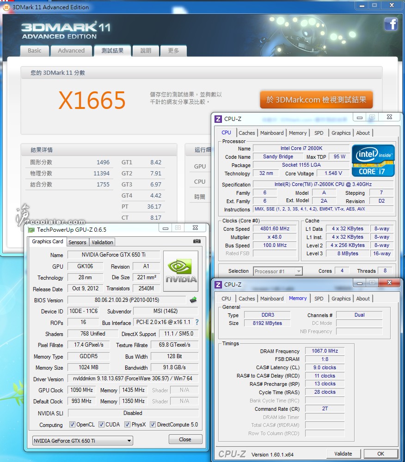Open the GPU selection dropdown in GPU-Z
The image size is (405, 462).
(83, 441)
